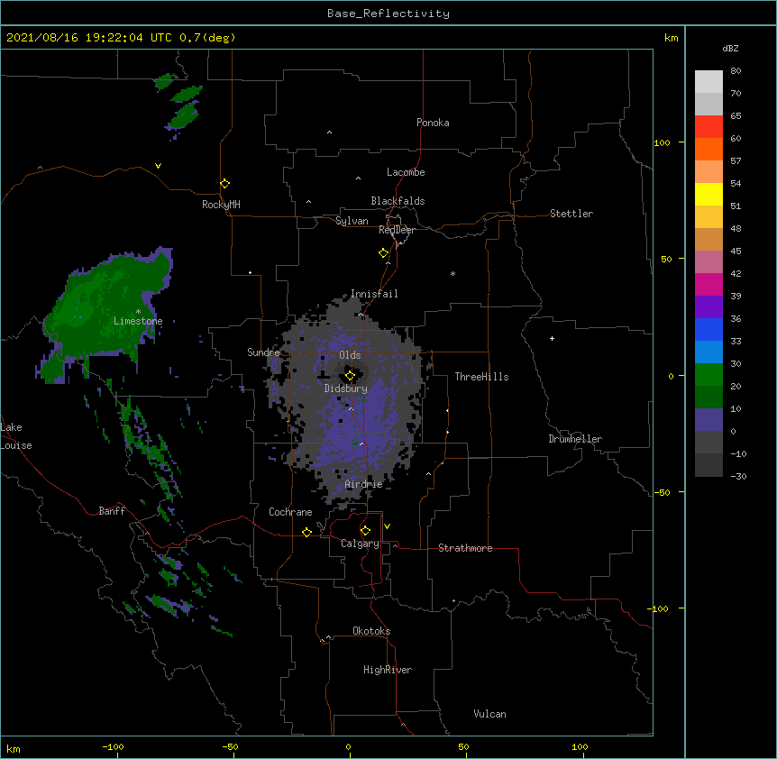Select the orange 57-60 dBZ legend swatch
The height and width of the screenshot is (759, 777).
click(x=708, y=149)
